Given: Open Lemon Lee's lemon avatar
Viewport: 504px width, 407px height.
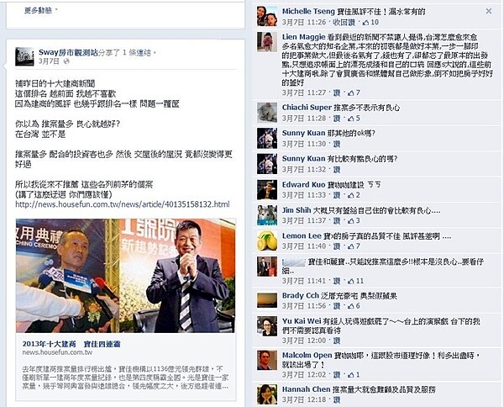Looking at the screenshot, I should (267, 240).
